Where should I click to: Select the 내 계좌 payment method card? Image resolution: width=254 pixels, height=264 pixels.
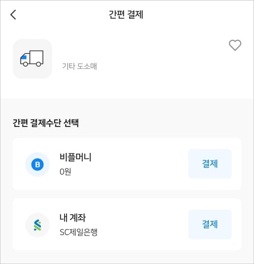[127, 224]
